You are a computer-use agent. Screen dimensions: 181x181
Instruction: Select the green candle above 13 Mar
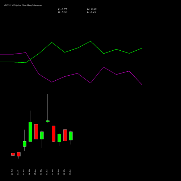tap(71, 136)
